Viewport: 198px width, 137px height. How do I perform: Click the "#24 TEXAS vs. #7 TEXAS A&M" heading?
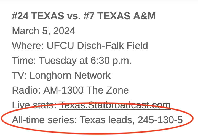coord(84,16)
